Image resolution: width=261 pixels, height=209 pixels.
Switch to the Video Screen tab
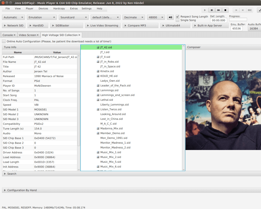(x=27, y=35)
